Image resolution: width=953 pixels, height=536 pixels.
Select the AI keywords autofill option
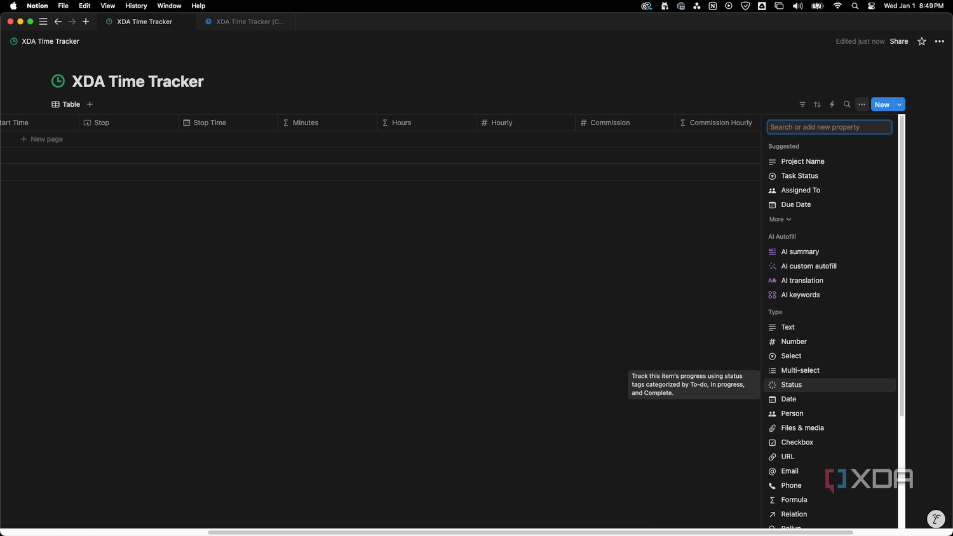pyautogui.click(x=829, y=295)
